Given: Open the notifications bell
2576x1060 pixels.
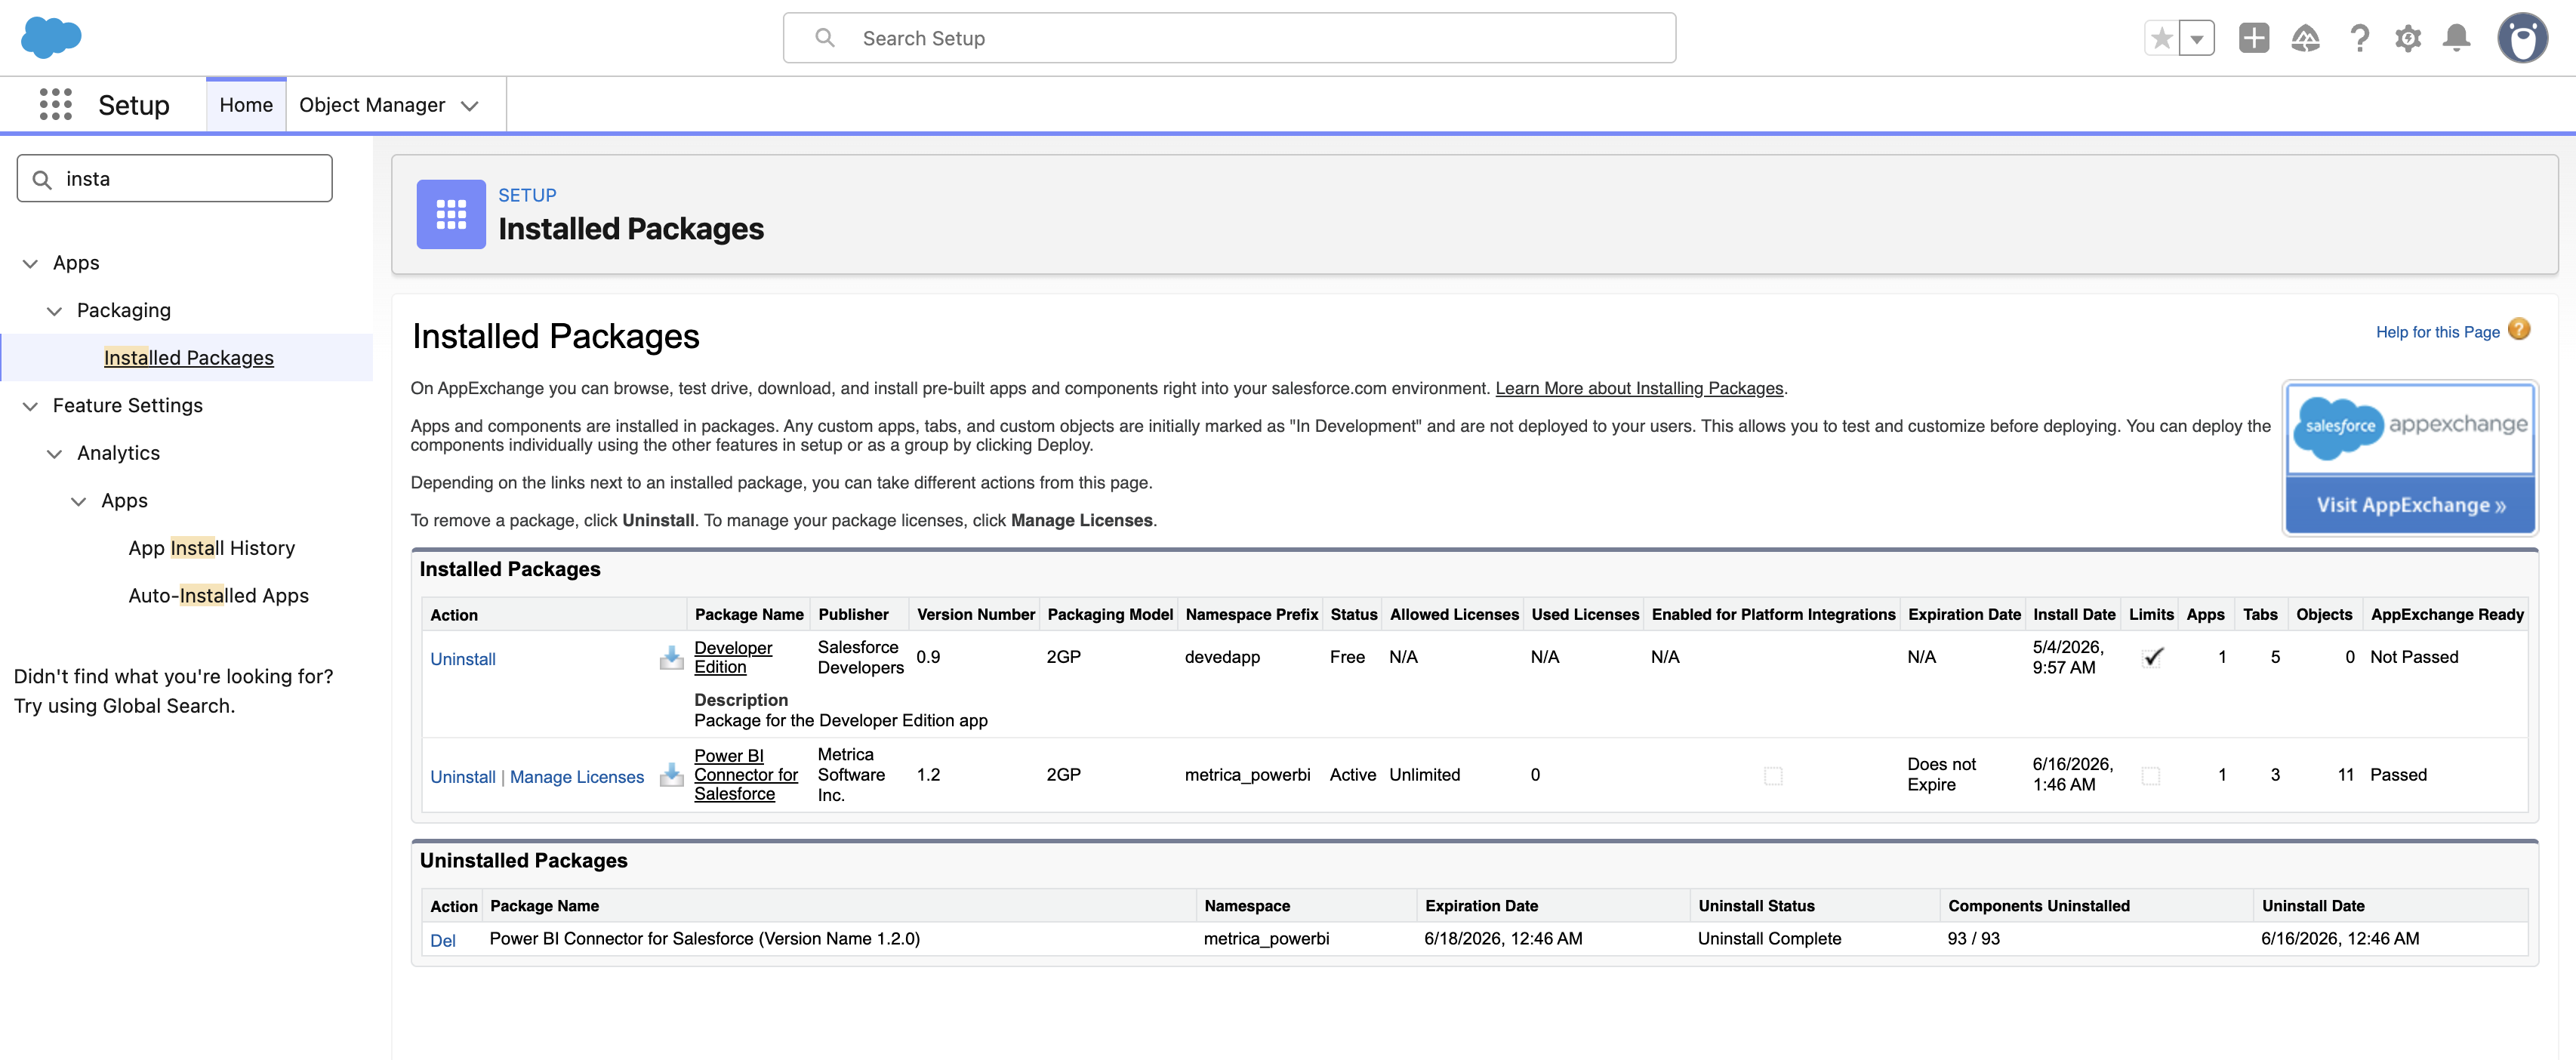Looking at the screenshot, I should (2456, 38).
